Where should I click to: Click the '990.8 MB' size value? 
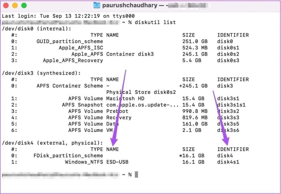coord(195,111)
